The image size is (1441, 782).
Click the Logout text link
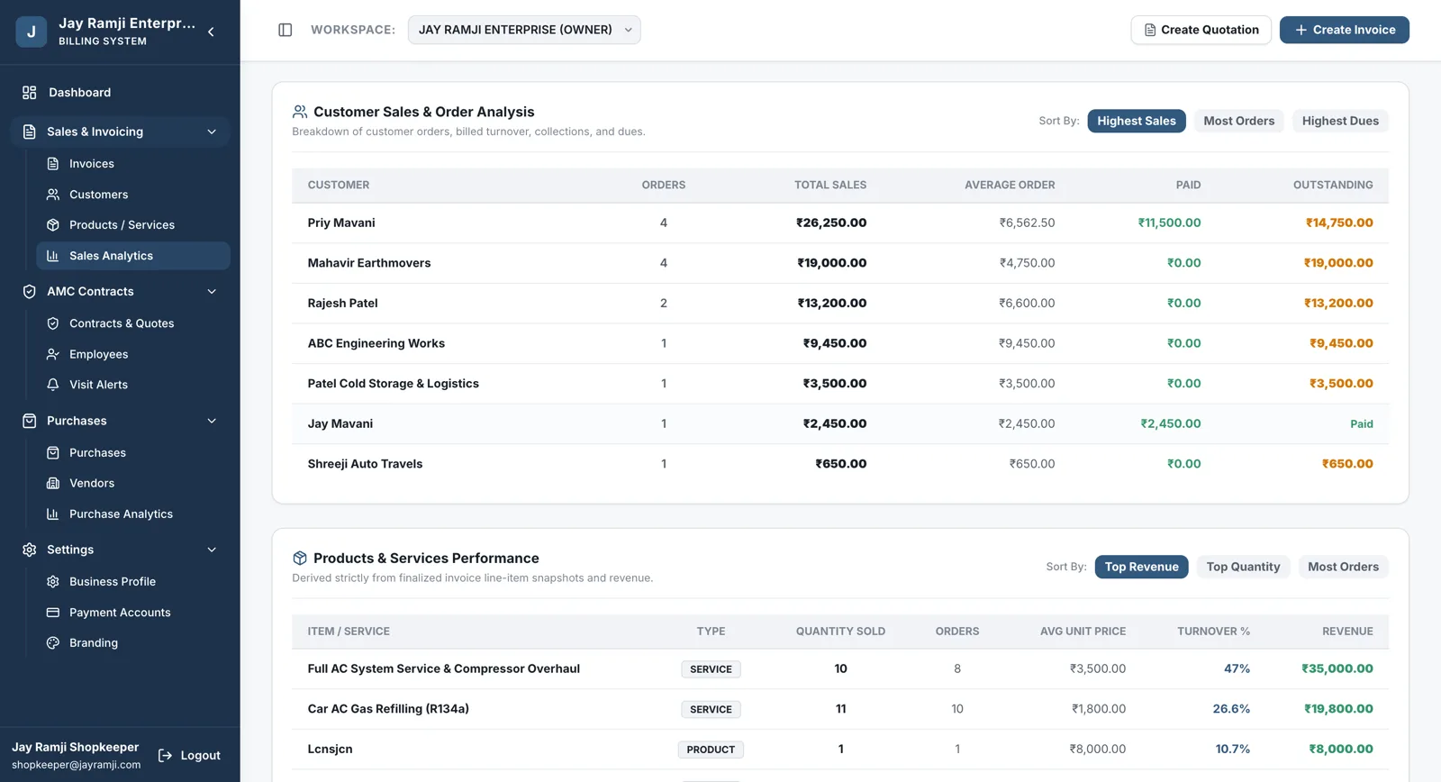point(200,756)
